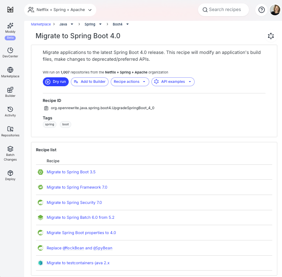Click the spring tag chip
This screenshot has height=277, width=282.
coord(50,124)
